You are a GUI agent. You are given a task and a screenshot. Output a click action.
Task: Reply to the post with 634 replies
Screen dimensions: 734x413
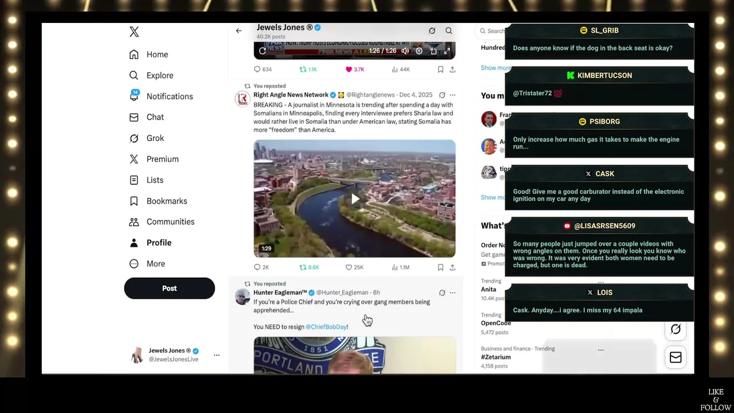pos(263,69)
